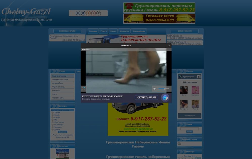This screenshot has width=252, height=159.
Task: Open 'Контакты' in side menu
Action: (x=62, y=90)
